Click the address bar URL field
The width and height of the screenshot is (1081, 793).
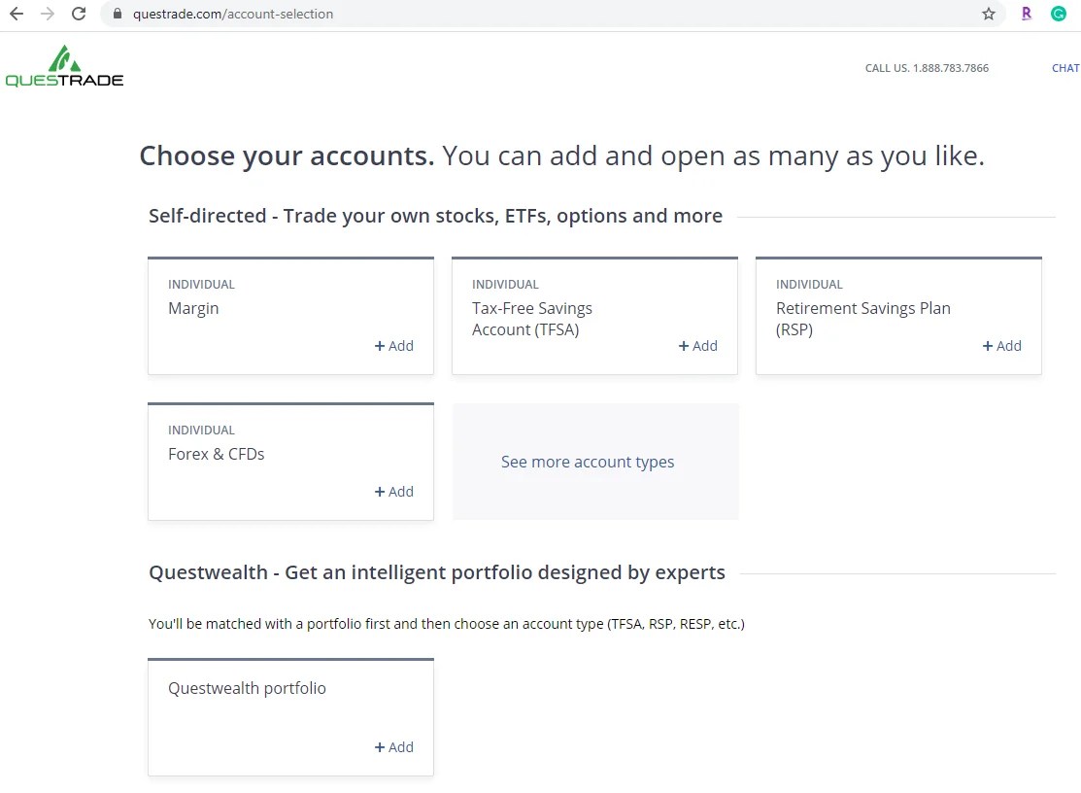(552, 14)
